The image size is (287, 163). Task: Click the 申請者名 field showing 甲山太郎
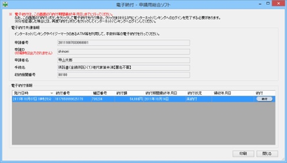(x=123, y=60)
